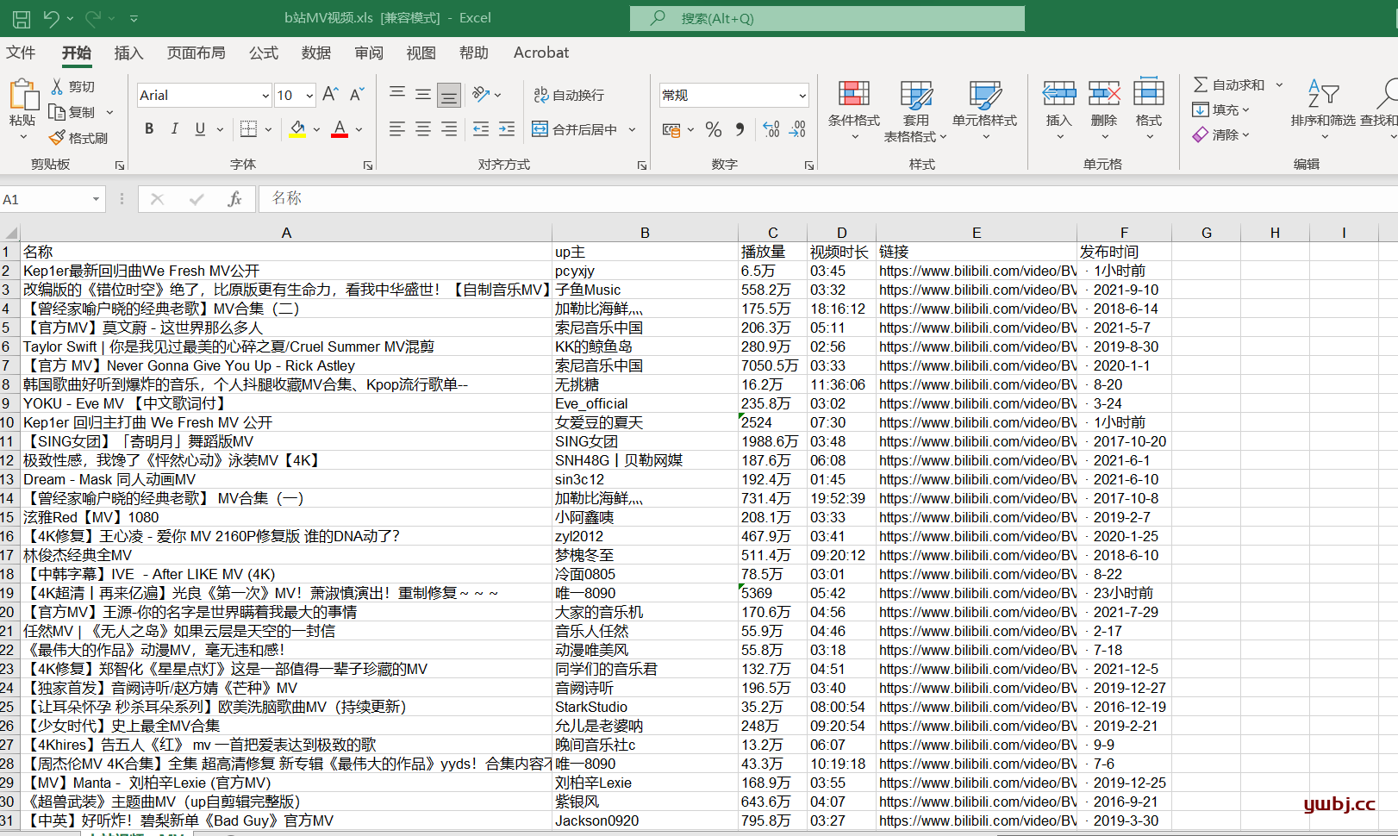
Task: Increase indent icon
Action: point(507,129)
